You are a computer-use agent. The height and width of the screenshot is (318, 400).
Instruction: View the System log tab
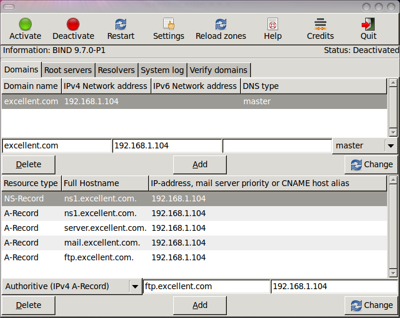[x=162, y=70]
